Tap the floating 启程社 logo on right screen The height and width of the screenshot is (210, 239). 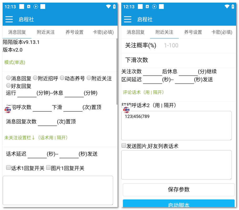[127, 110]
